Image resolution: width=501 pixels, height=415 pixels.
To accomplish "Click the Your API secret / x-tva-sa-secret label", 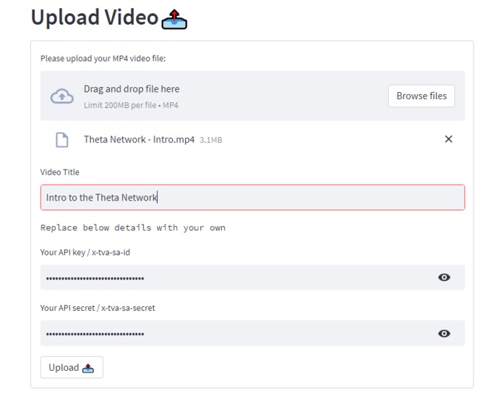I will tap(98, 308).
